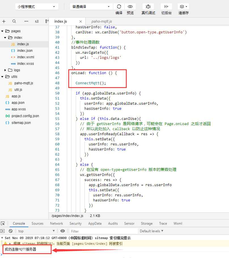The height and width of the screenshot is (258, 229).
Task: Open the 普通编译 compile mode dropdown
Action: [91, 7]
